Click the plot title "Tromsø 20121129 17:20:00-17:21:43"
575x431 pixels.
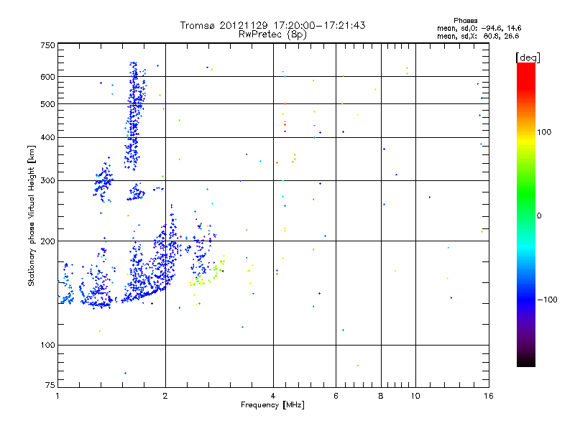[x=272, y=25]
